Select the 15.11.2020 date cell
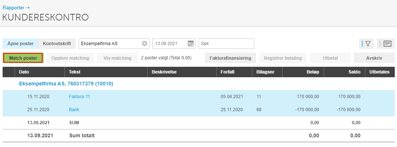The image size is (397, 147). [38, 97]
